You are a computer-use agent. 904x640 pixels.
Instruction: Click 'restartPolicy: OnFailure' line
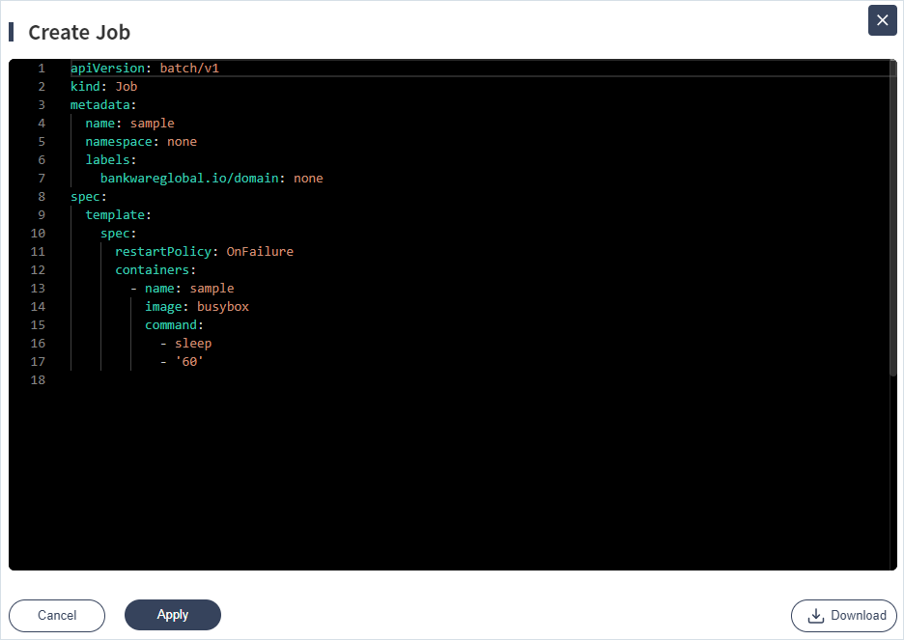click(204, 252)
